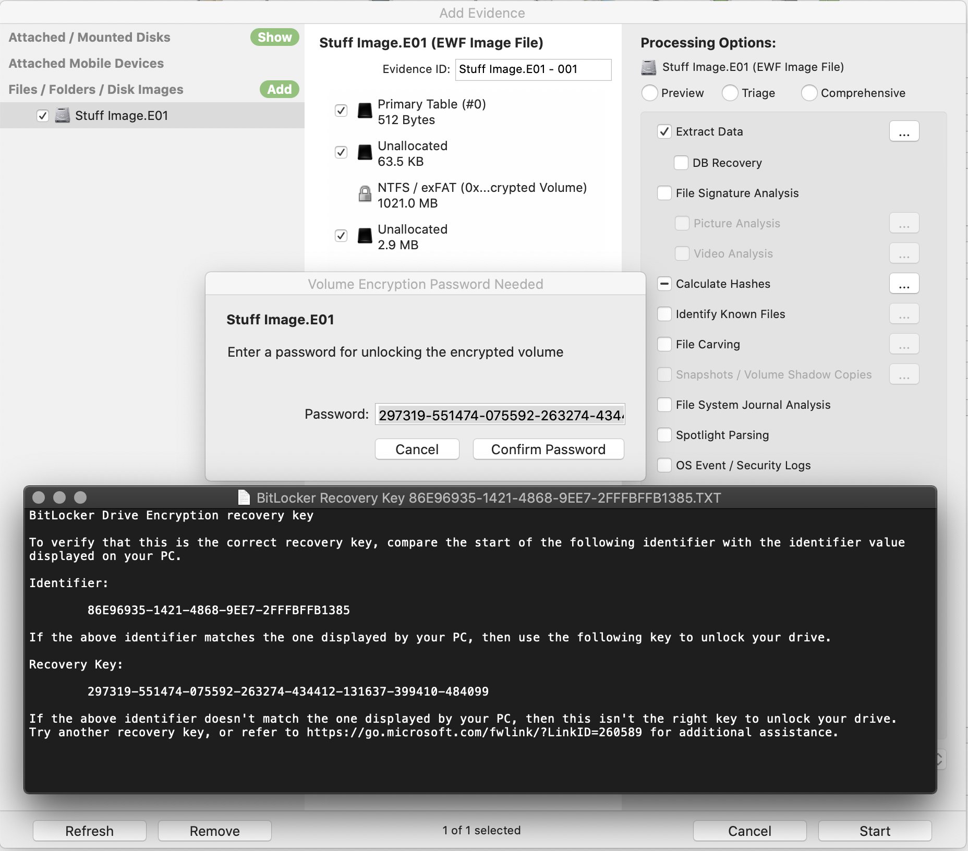968x851 pixels.
Task: Click the 63.5 KB Unallocated partition icon
Action: click(365, 152)
